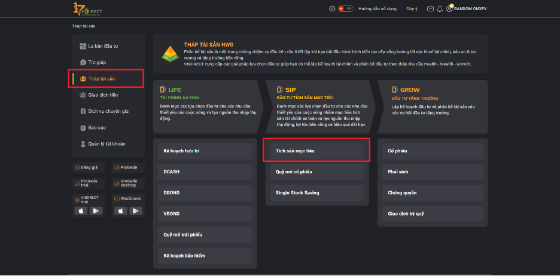Download VNDIRECT app from Google Play
The image size is (560, 276).
coord(96,211)
